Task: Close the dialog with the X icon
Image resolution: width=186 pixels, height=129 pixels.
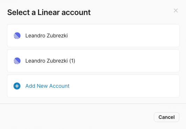Action: [176, 10]
